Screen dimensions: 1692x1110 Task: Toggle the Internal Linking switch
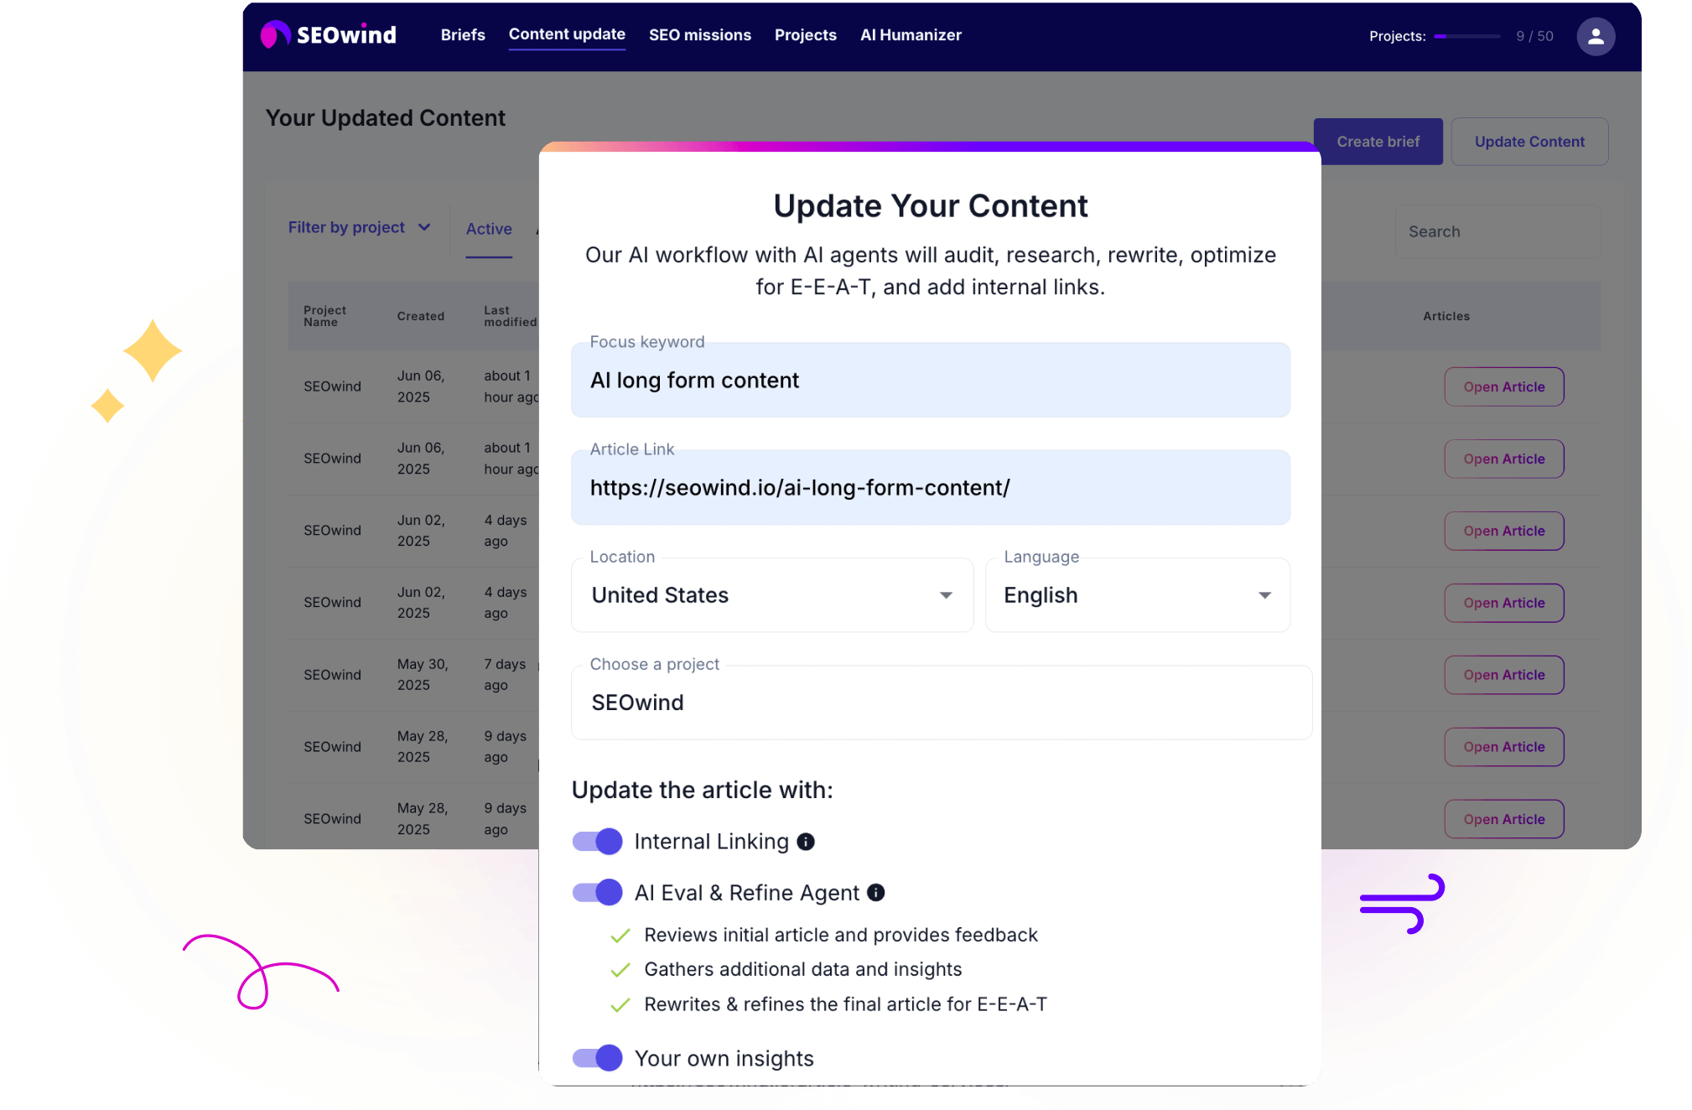click(x=597, y=842)
